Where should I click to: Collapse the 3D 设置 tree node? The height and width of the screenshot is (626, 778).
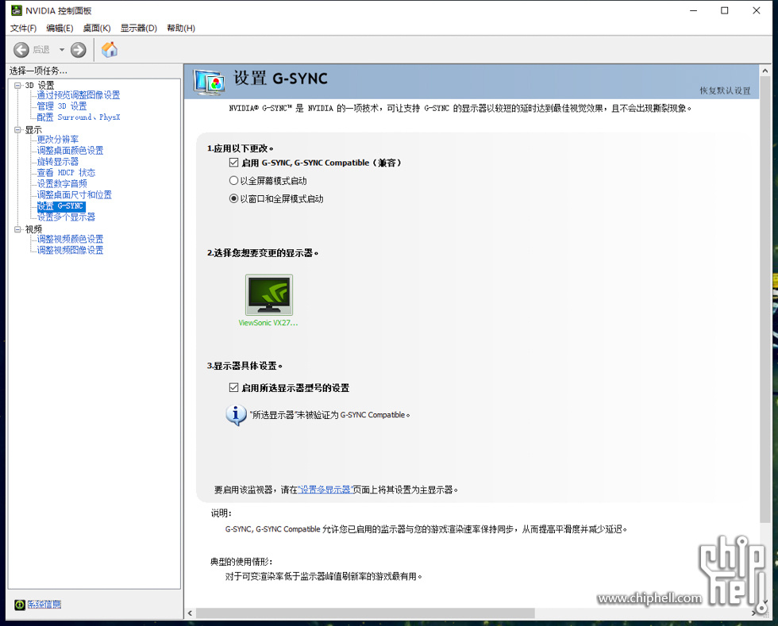pyautogui.click(x=17, y=86)
